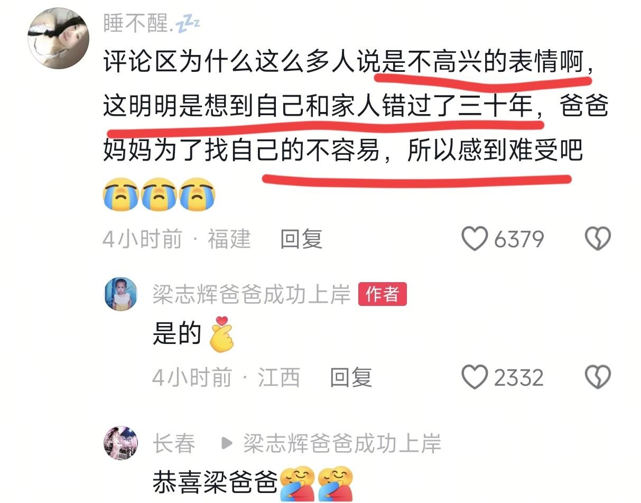Image resolution: width=641 pixels, height=503 pixels.
Task: Like the author's reply with 2332 likes
Action: tap(474, 377)
